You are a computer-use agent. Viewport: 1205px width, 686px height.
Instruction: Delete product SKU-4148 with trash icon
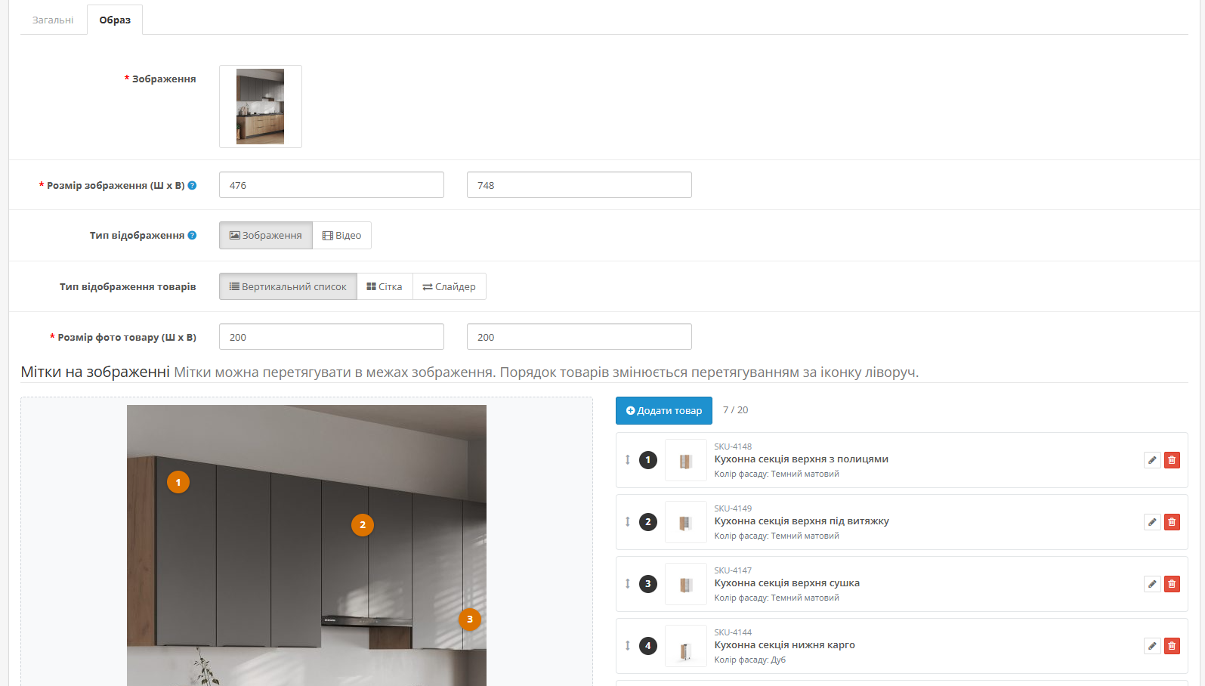[x=1172, y=460]
